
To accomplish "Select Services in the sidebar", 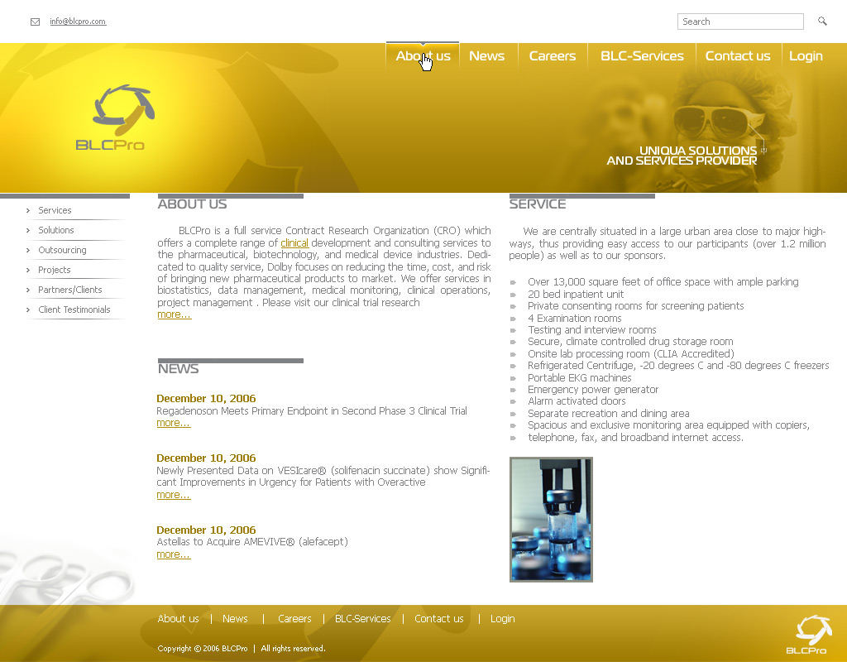I will pyautogui.click(x=55, y=210).
